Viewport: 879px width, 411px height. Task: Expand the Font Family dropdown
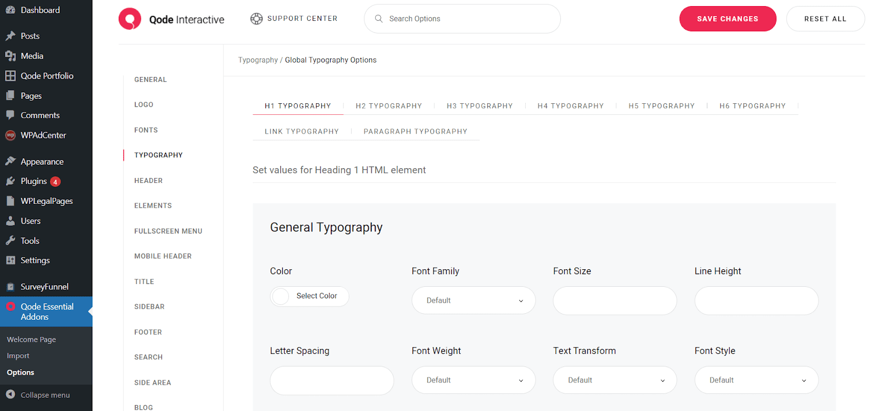click(x=473, y=301)
